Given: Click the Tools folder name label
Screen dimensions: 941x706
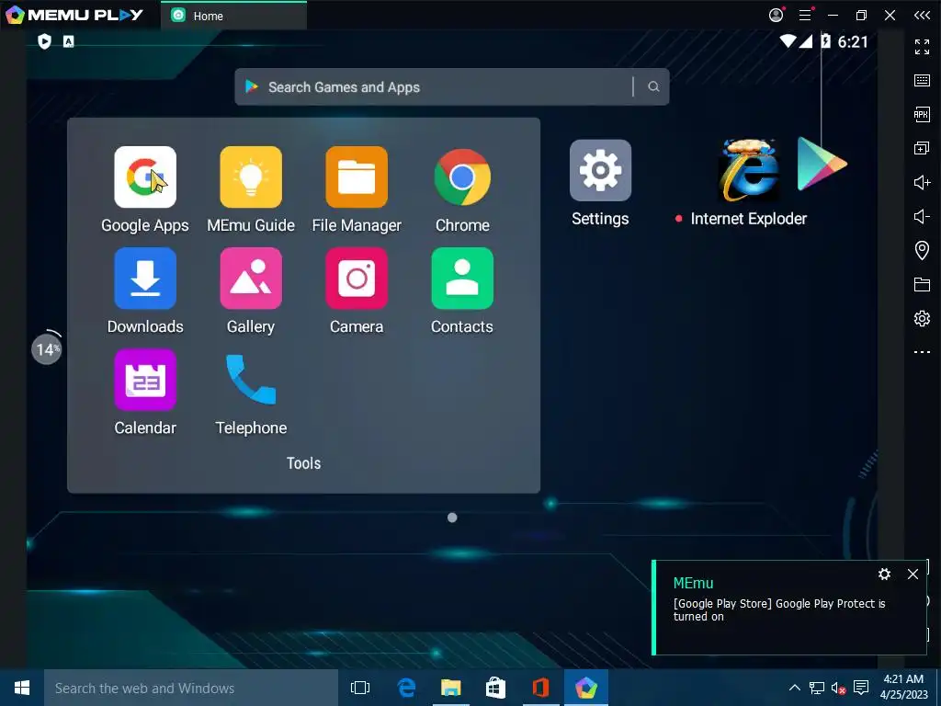Looking at the screenshot, I should tap(303, 463).
